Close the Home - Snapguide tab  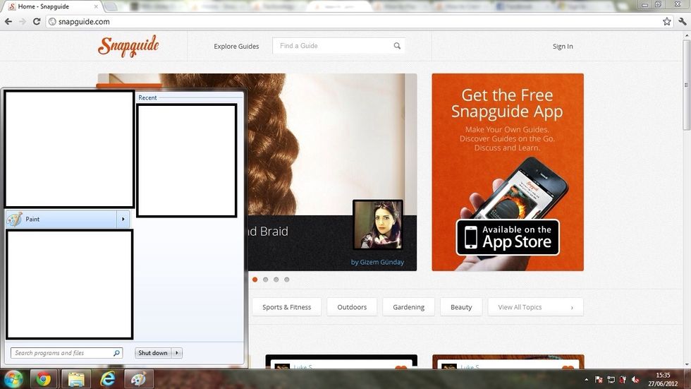(96, 6)
